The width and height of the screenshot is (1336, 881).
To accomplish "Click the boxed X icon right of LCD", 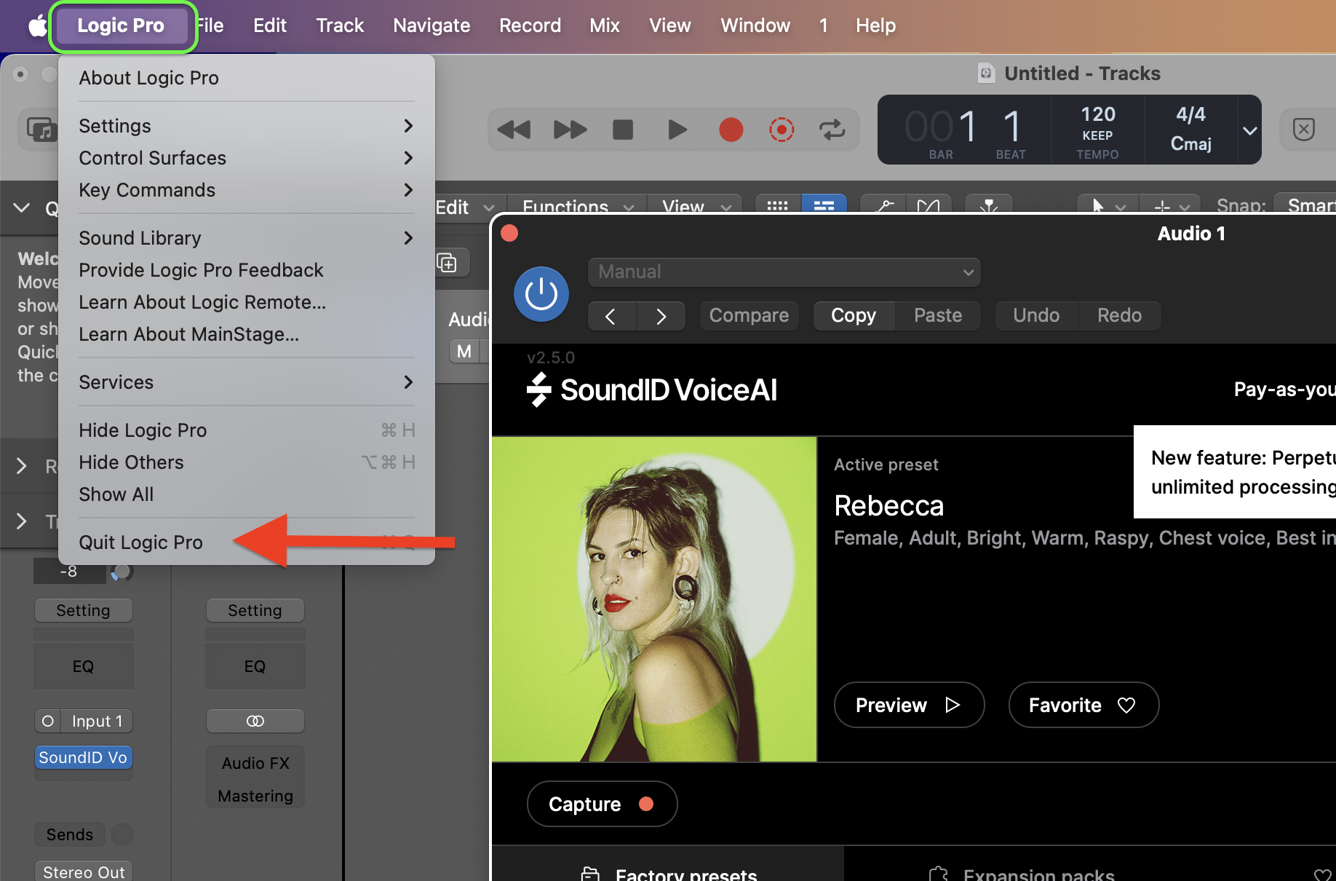I will (1303, 130).
